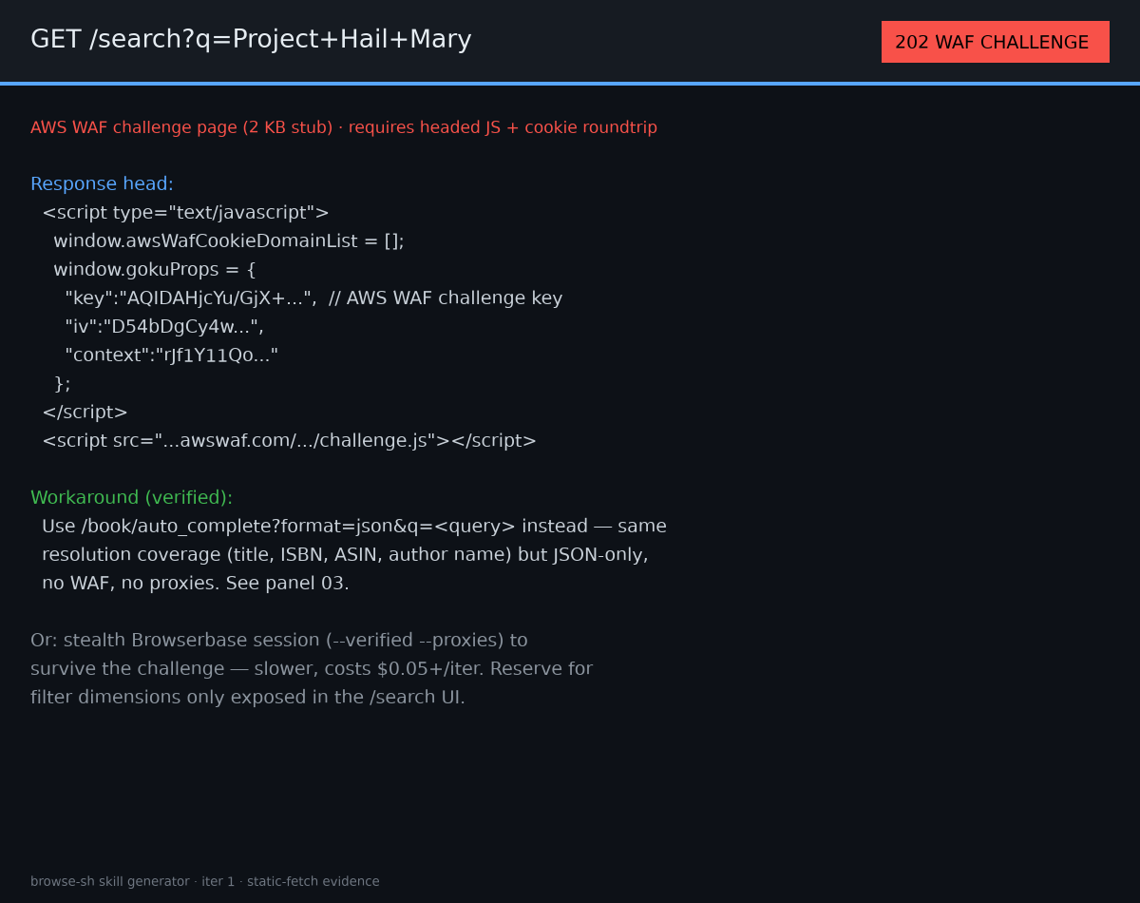Click the closing brace '};' line

point(62,383)
